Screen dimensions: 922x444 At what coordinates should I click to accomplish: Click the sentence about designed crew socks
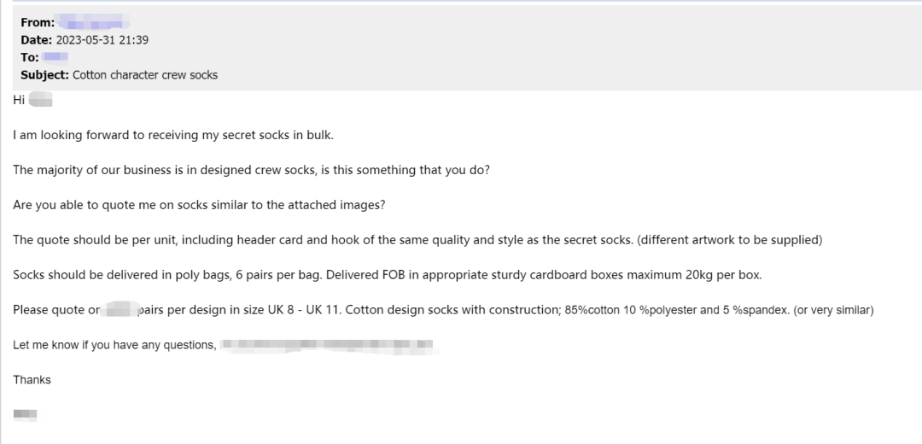click(x=251, y=171)
